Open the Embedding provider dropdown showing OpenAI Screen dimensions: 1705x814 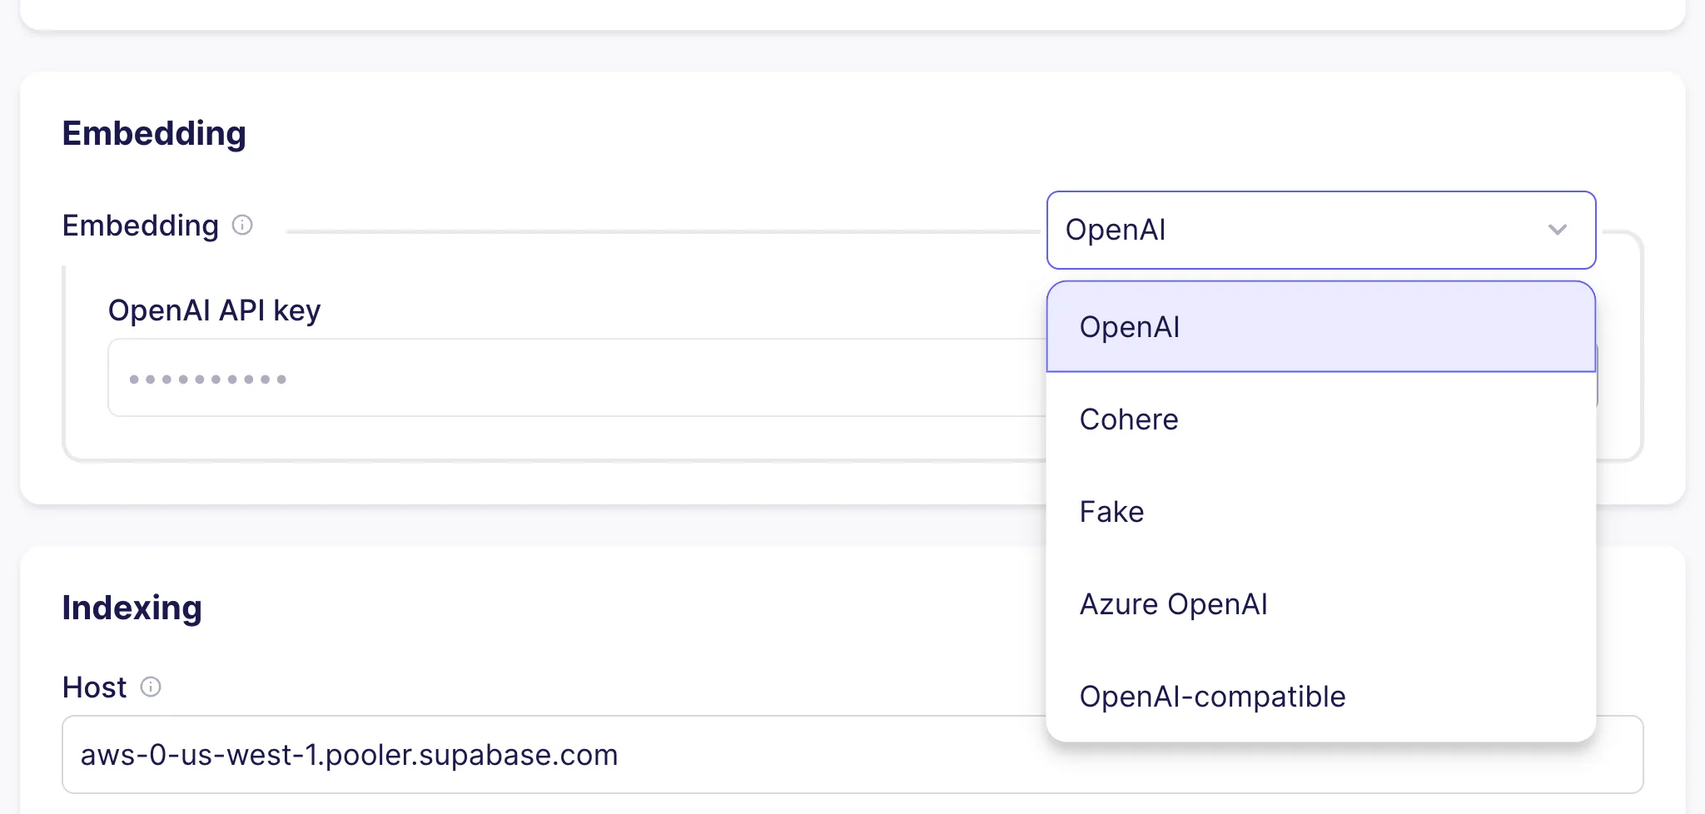[1321, 230]
